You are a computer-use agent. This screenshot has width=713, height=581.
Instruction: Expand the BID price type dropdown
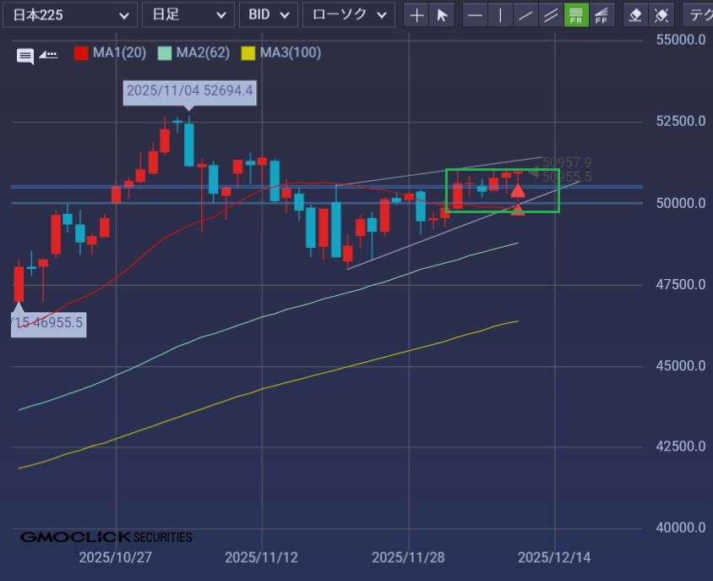[x=269, y=15]
